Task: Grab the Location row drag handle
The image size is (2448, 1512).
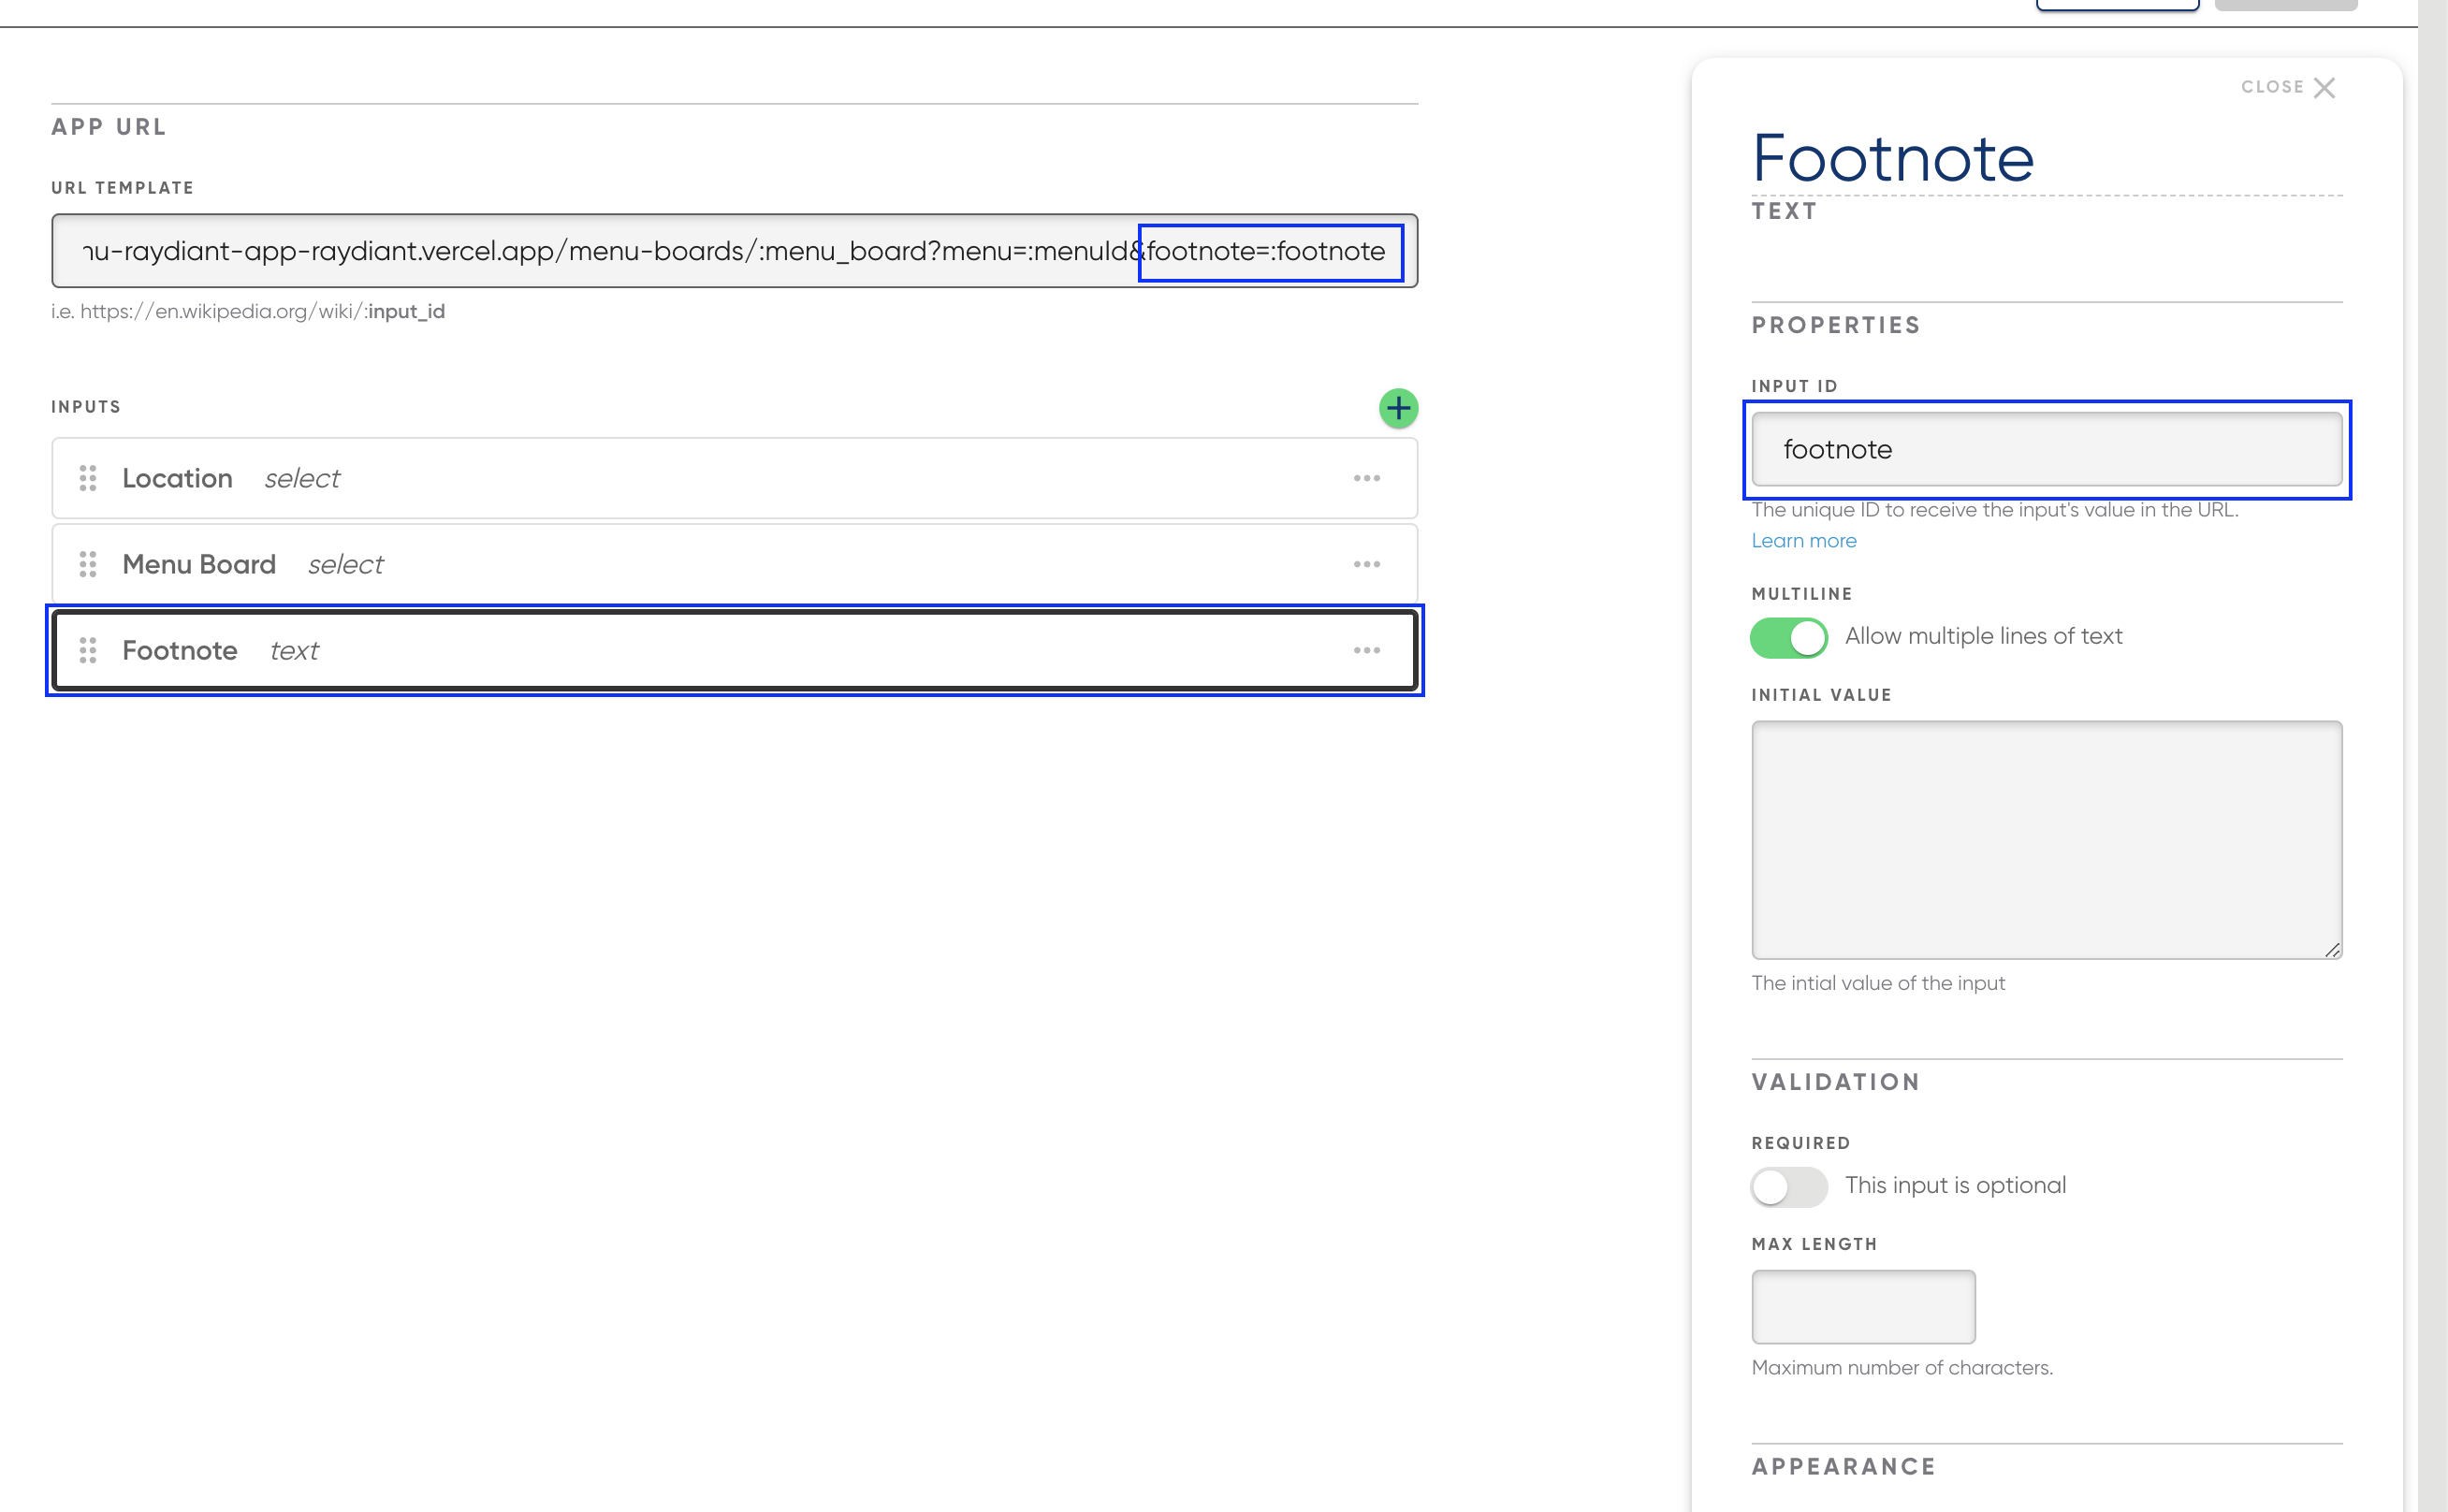Action: click(x=88, y=478)
